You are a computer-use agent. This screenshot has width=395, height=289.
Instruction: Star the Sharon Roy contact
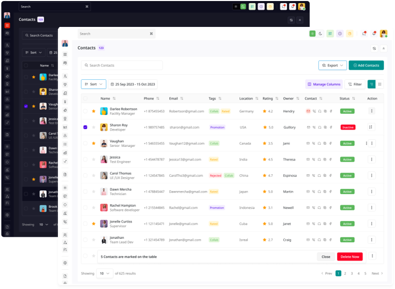pyautogui.click(x=94, y=127)
